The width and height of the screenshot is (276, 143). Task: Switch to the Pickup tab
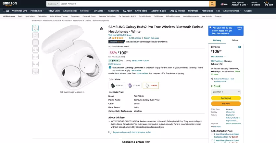[x=235, y=40]
